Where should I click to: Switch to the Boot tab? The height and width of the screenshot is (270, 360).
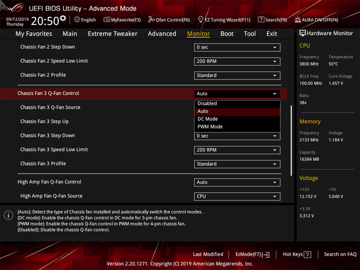click(x=227, y=34)
